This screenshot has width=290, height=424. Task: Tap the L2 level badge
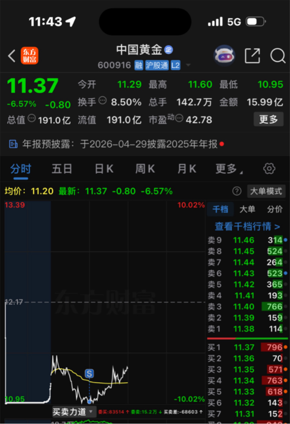pyautogui.click(x=176, y=65)
